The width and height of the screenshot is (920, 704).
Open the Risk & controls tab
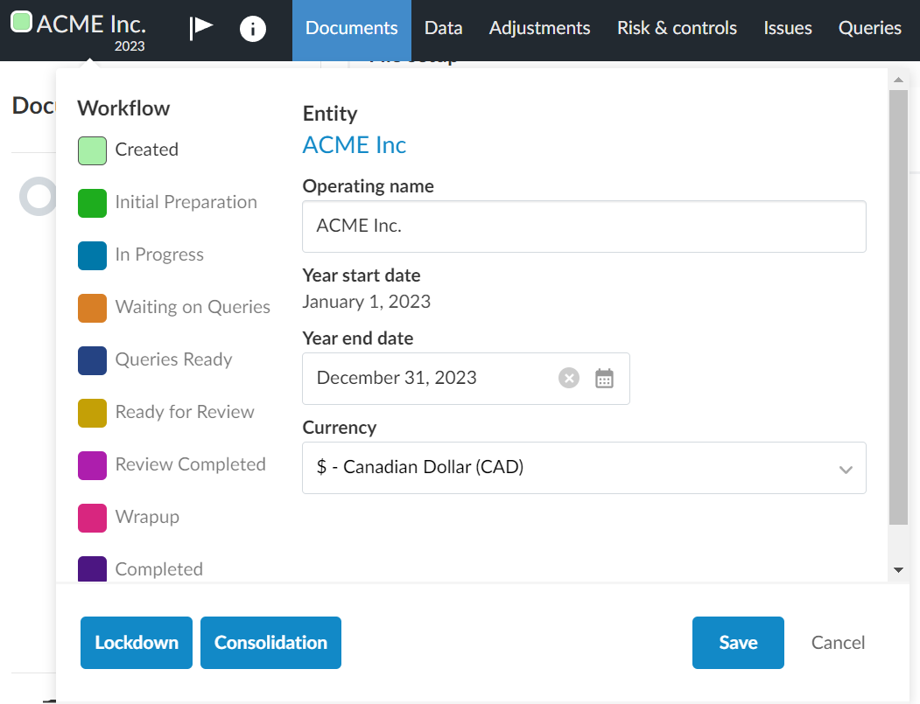tap(677, 29)
